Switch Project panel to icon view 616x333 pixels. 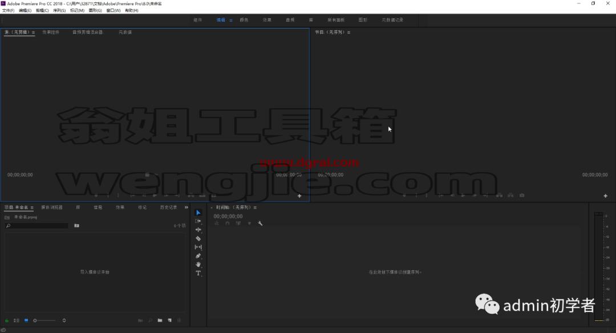(26, 320)
